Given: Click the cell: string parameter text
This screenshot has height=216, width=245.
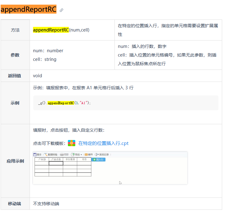Looking at the screenshot, I should point(45,59).
